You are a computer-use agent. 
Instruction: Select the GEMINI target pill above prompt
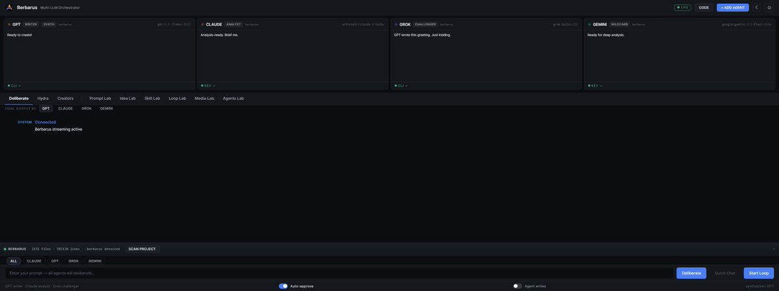pos(95,261)
